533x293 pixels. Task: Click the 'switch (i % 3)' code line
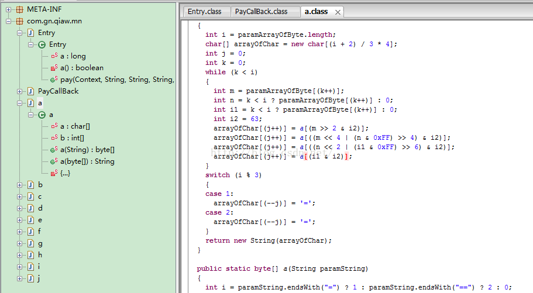[233, 175]
